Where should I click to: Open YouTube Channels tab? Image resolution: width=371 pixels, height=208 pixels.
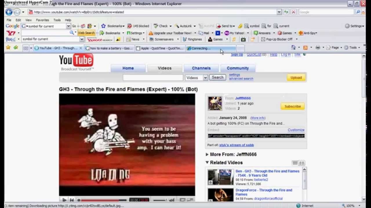coord(201,68)
